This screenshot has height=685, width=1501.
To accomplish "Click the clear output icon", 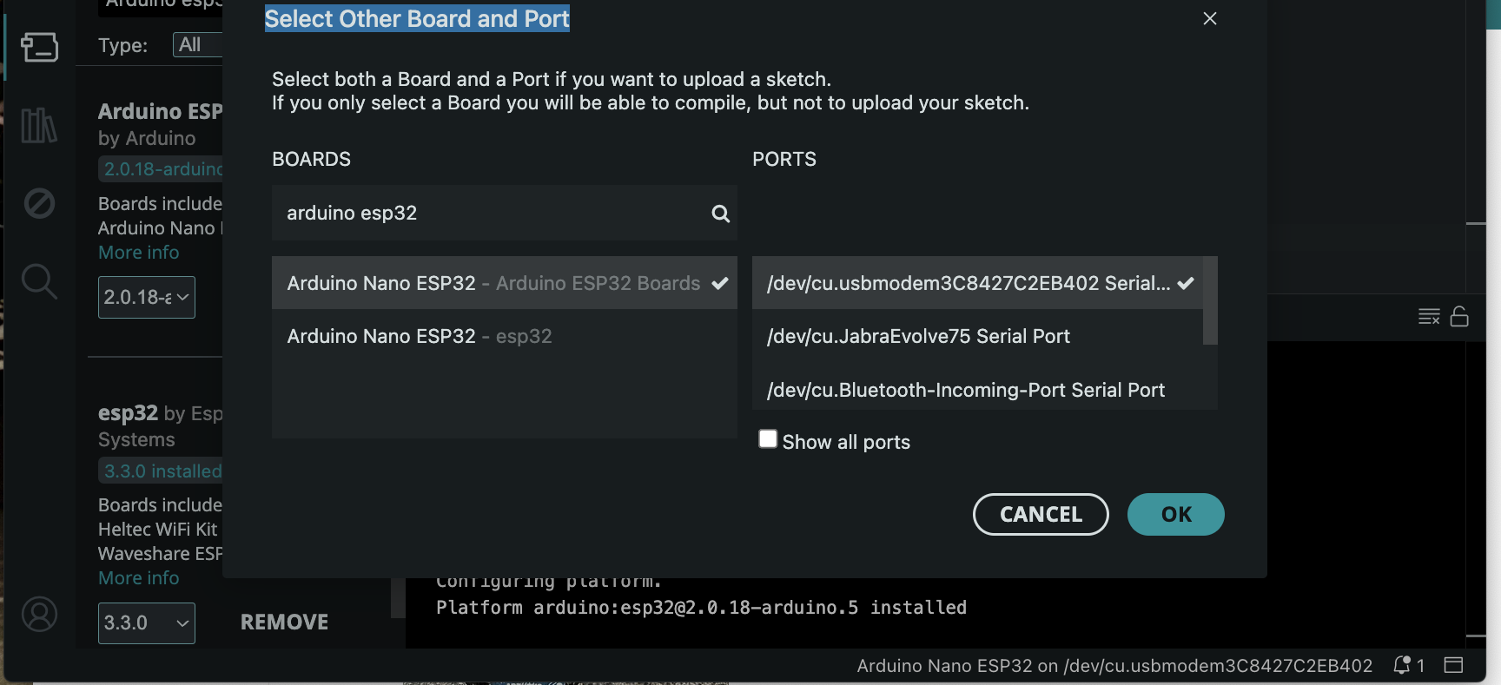I will 1429,317.
